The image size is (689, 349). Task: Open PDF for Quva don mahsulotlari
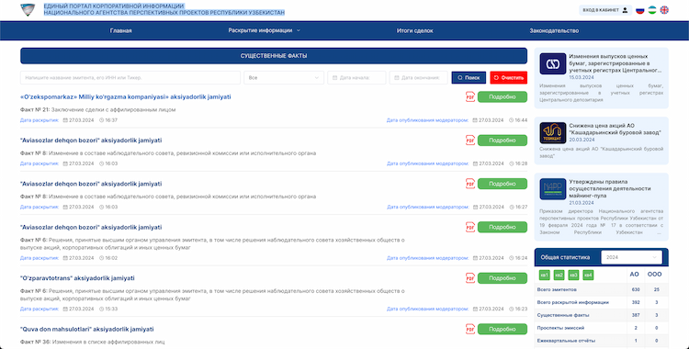click(470, 329)
